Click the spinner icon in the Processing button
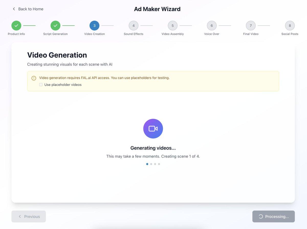The height and width of the screenshot is (229, 307). [261, 216]
